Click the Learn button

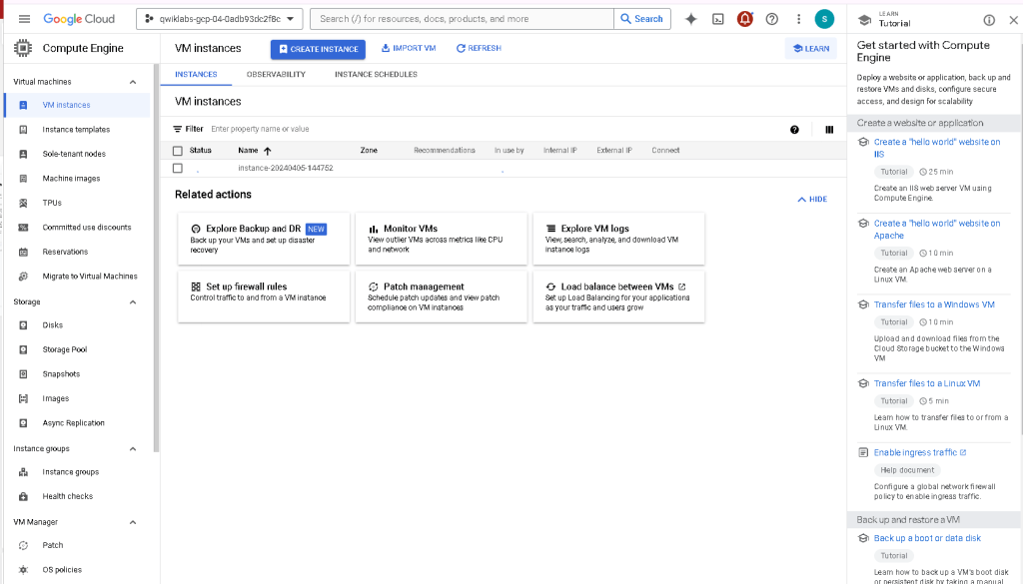tap(811, 48)
